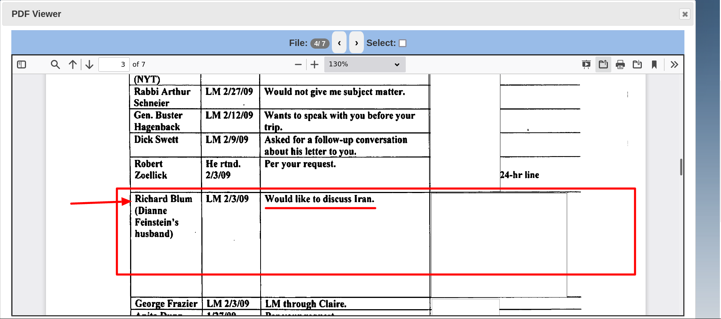
Task: Click 'George Frazier' name cell
Action: (x=166, y=304)
